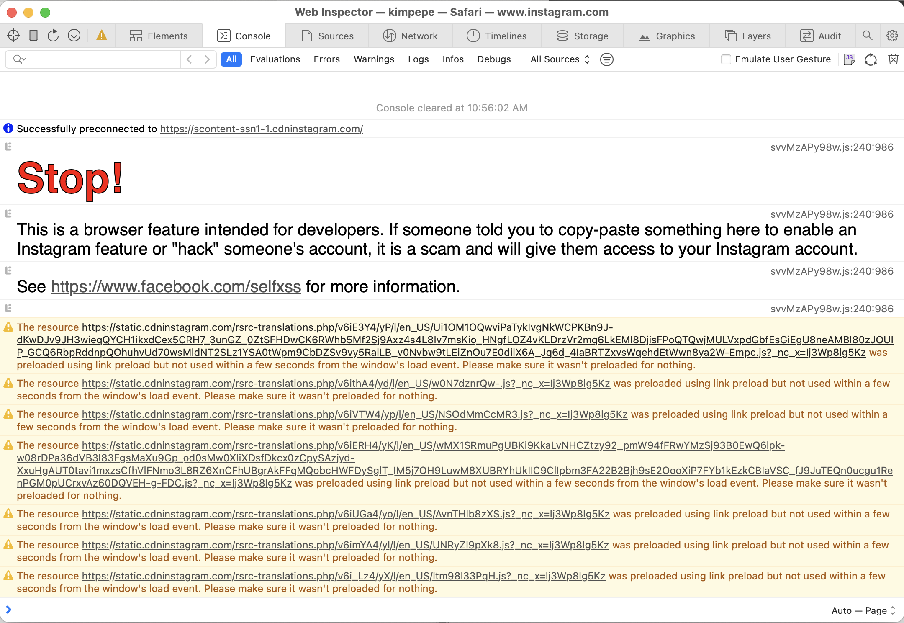Viewport: 904px width, 623px height.
Task: Click the element selection crosshair icon
Action: (13, 36)
